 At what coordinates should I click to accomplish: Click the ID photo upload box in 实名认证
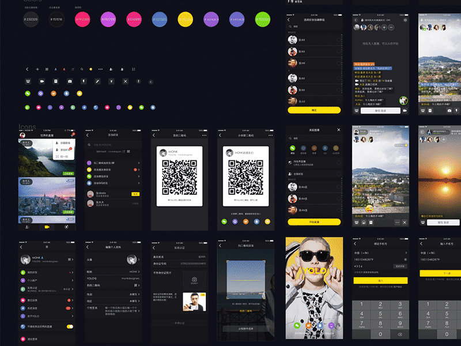[194, 280]
